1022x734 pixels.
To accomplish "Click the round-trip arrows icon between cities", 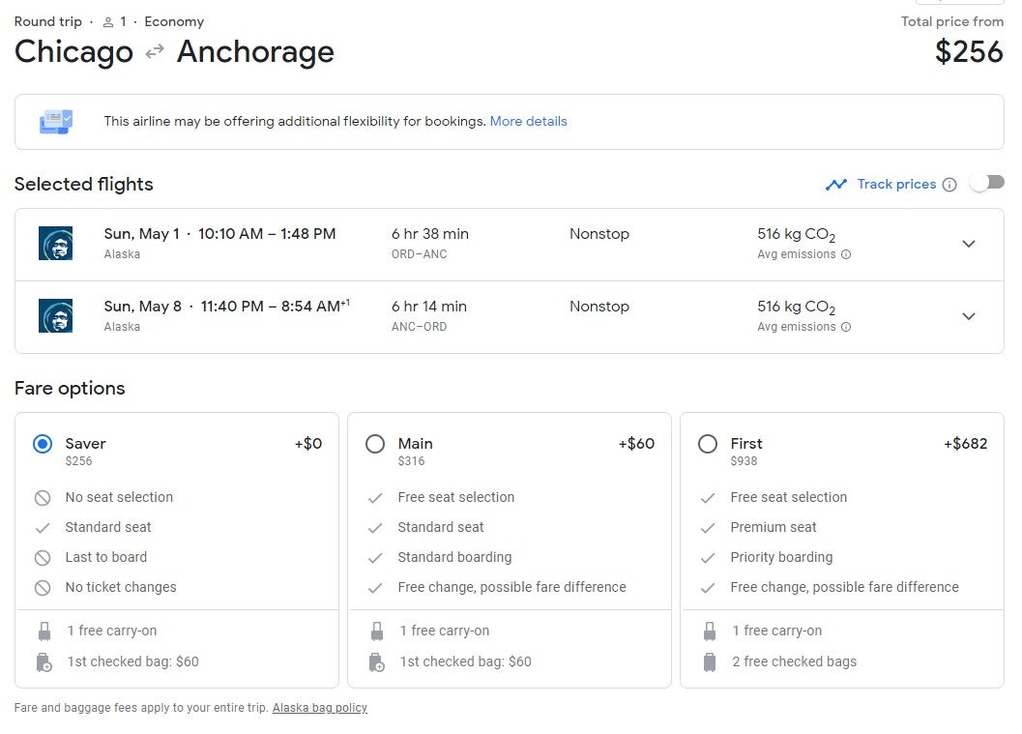I will tap(155, 51).
